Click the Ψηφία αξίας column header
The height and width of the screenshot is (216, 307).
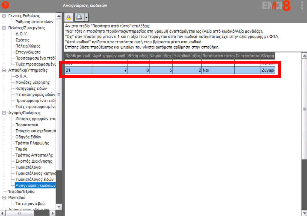click(x=161, y=56)
